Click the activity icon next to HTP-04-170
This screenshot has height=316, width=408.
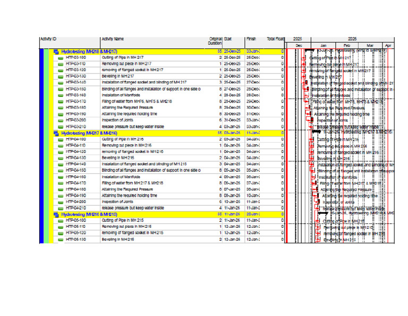click(x=61, y=184)
